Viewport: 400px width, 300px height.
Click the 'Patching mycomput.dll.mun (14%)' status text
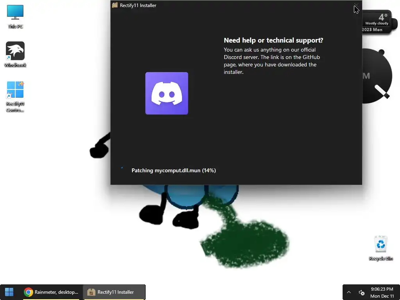pos(174,170)
